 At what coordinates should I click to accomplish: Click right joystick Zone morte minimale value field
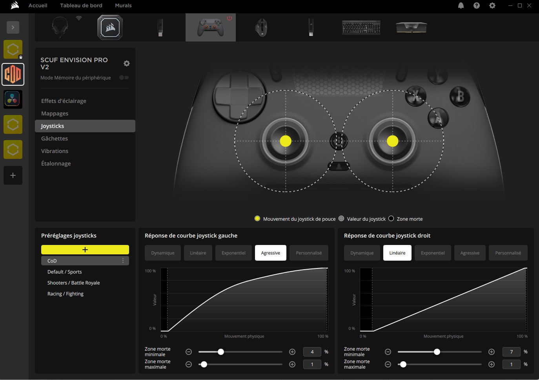pyautogui.click(x=511, y=352)
